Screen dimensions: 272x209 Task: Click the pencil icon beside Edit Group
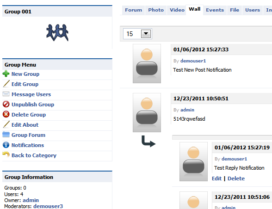pyautogui.click(x=6, y=84)
